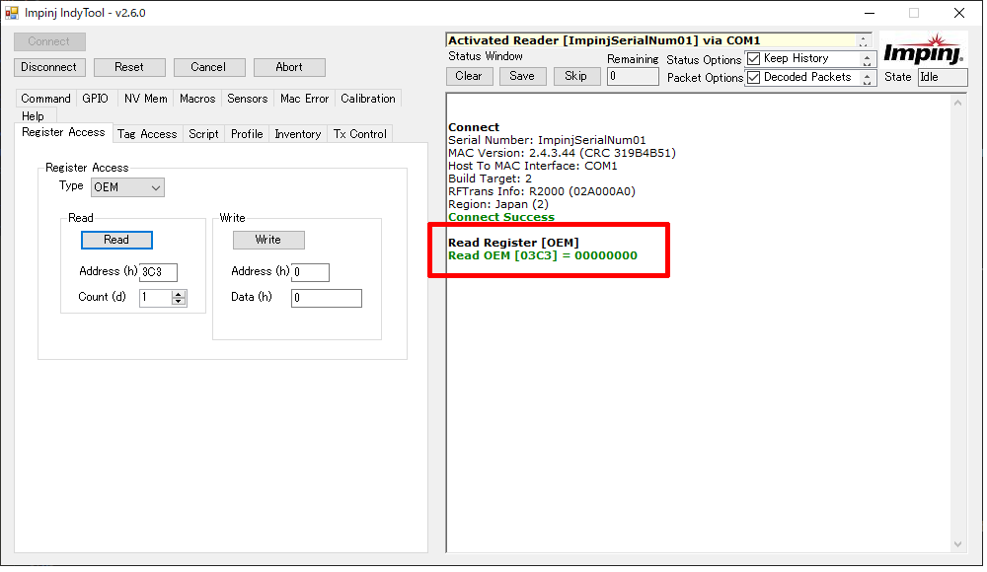Click 'Serial Number: ImpinjSerialNum01' line
987x572 pixels.
point(547,141)
